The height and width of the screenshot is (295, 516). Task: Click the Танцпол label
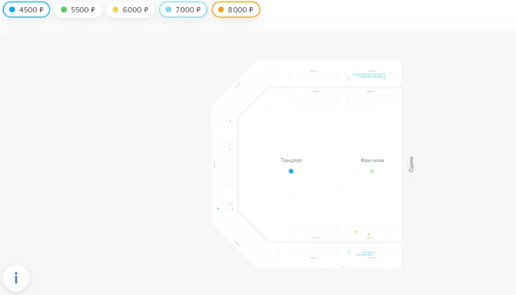click(291, 160)
